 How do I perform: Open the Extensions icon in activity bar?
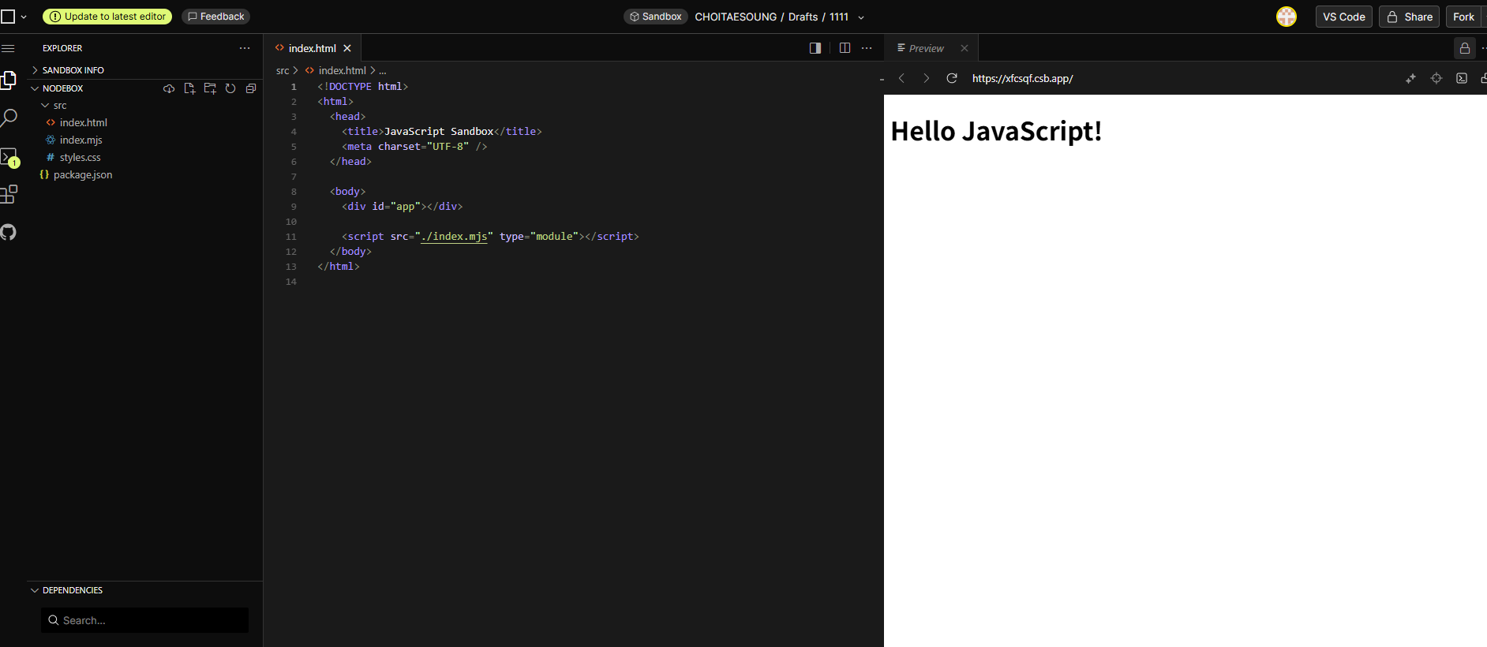9,194
